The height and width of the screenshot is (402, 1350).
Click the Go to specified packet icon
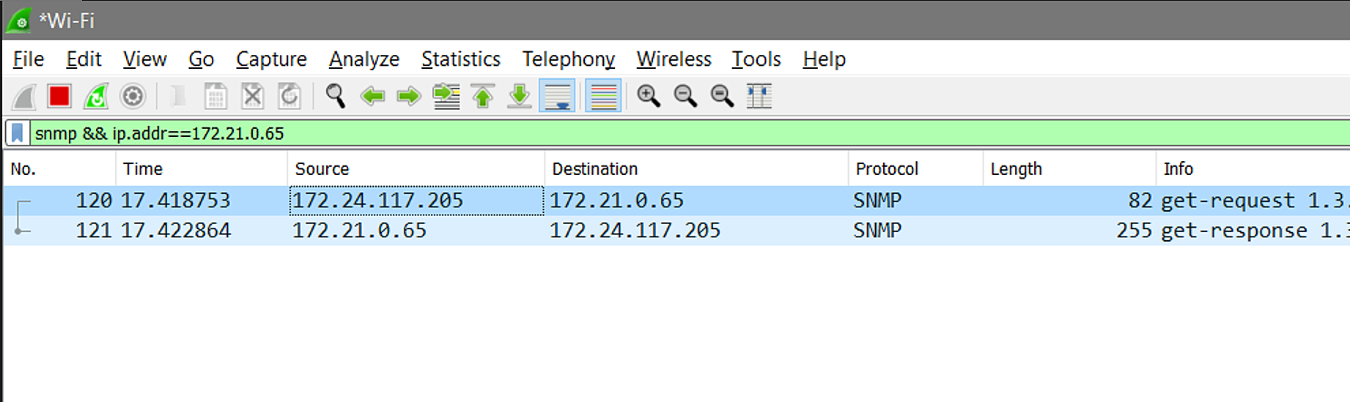pos(446,96)
